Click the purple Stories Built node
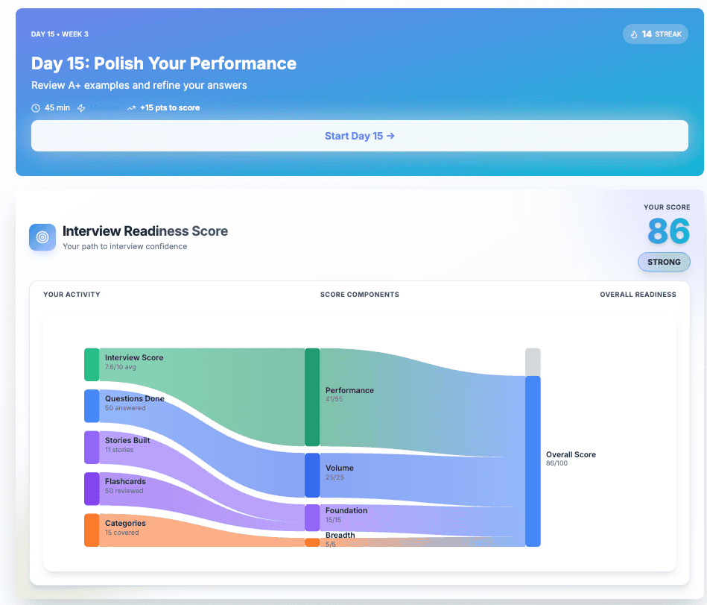Image resolution: width=707 pixels, height=605 pixels. [92, 447]
